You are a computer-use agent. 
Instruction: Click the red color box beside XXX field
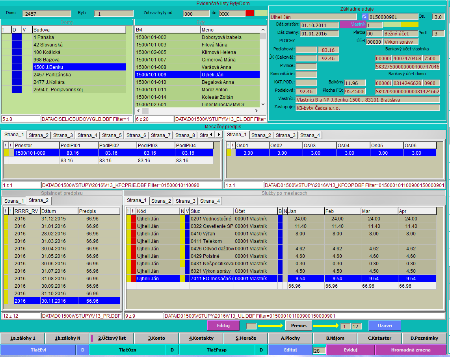(250, 13)
